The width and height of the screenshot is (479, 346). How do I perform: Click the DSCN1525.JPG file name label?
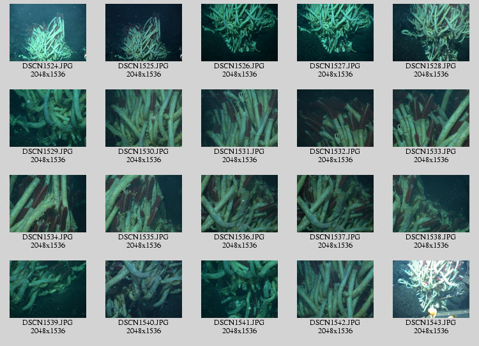[x=143, y=66]
